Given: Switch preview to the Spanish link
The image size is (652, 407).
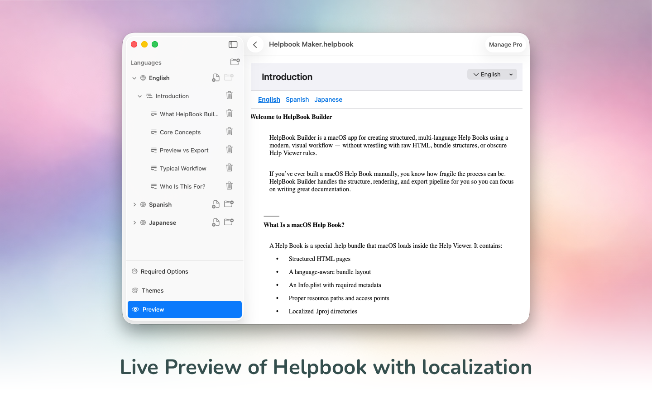Looking at the screenshot, I should (x=297, y=99).
